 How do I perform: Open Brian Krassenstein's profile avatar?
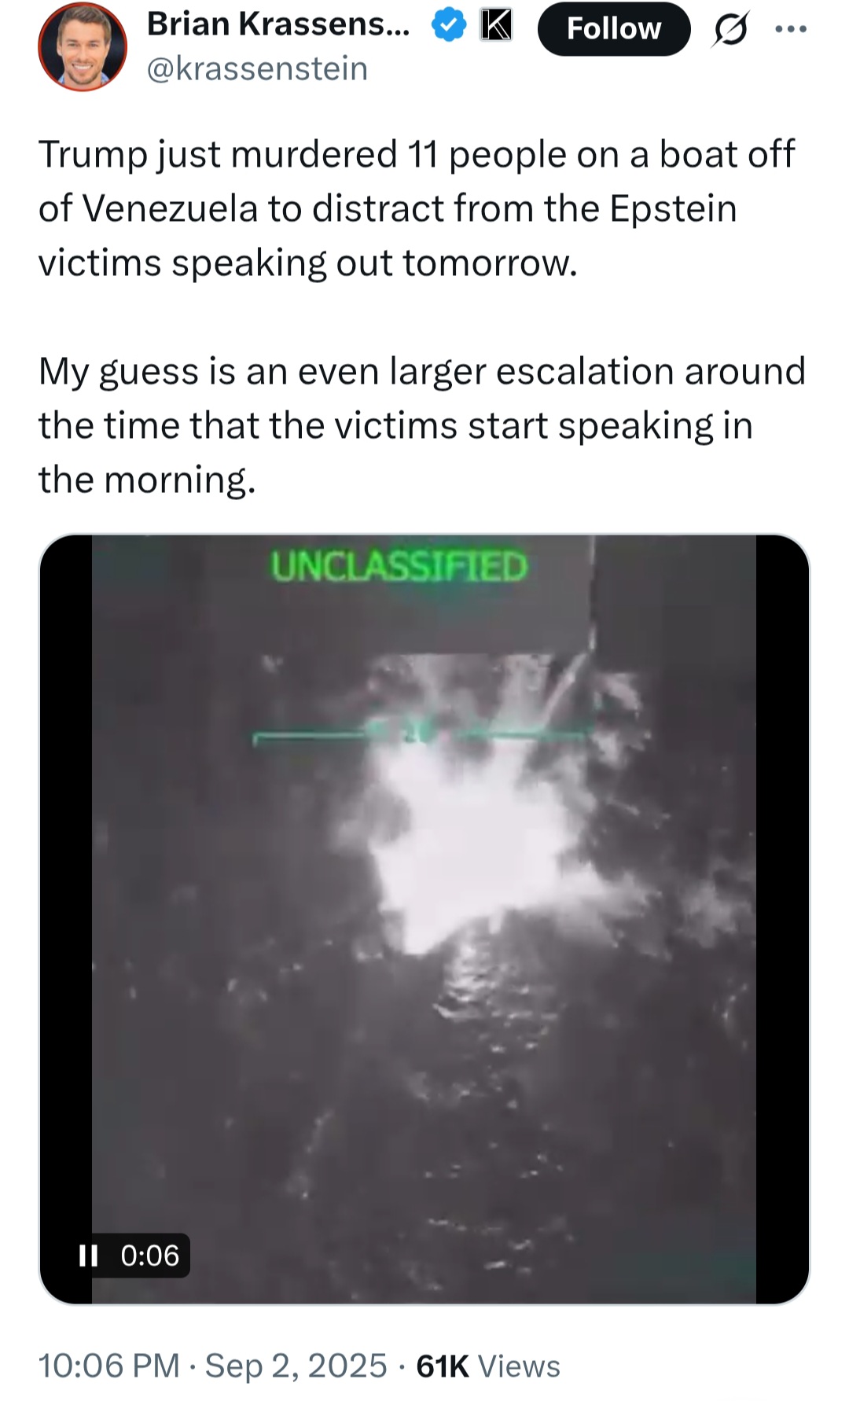click(83, 46)
